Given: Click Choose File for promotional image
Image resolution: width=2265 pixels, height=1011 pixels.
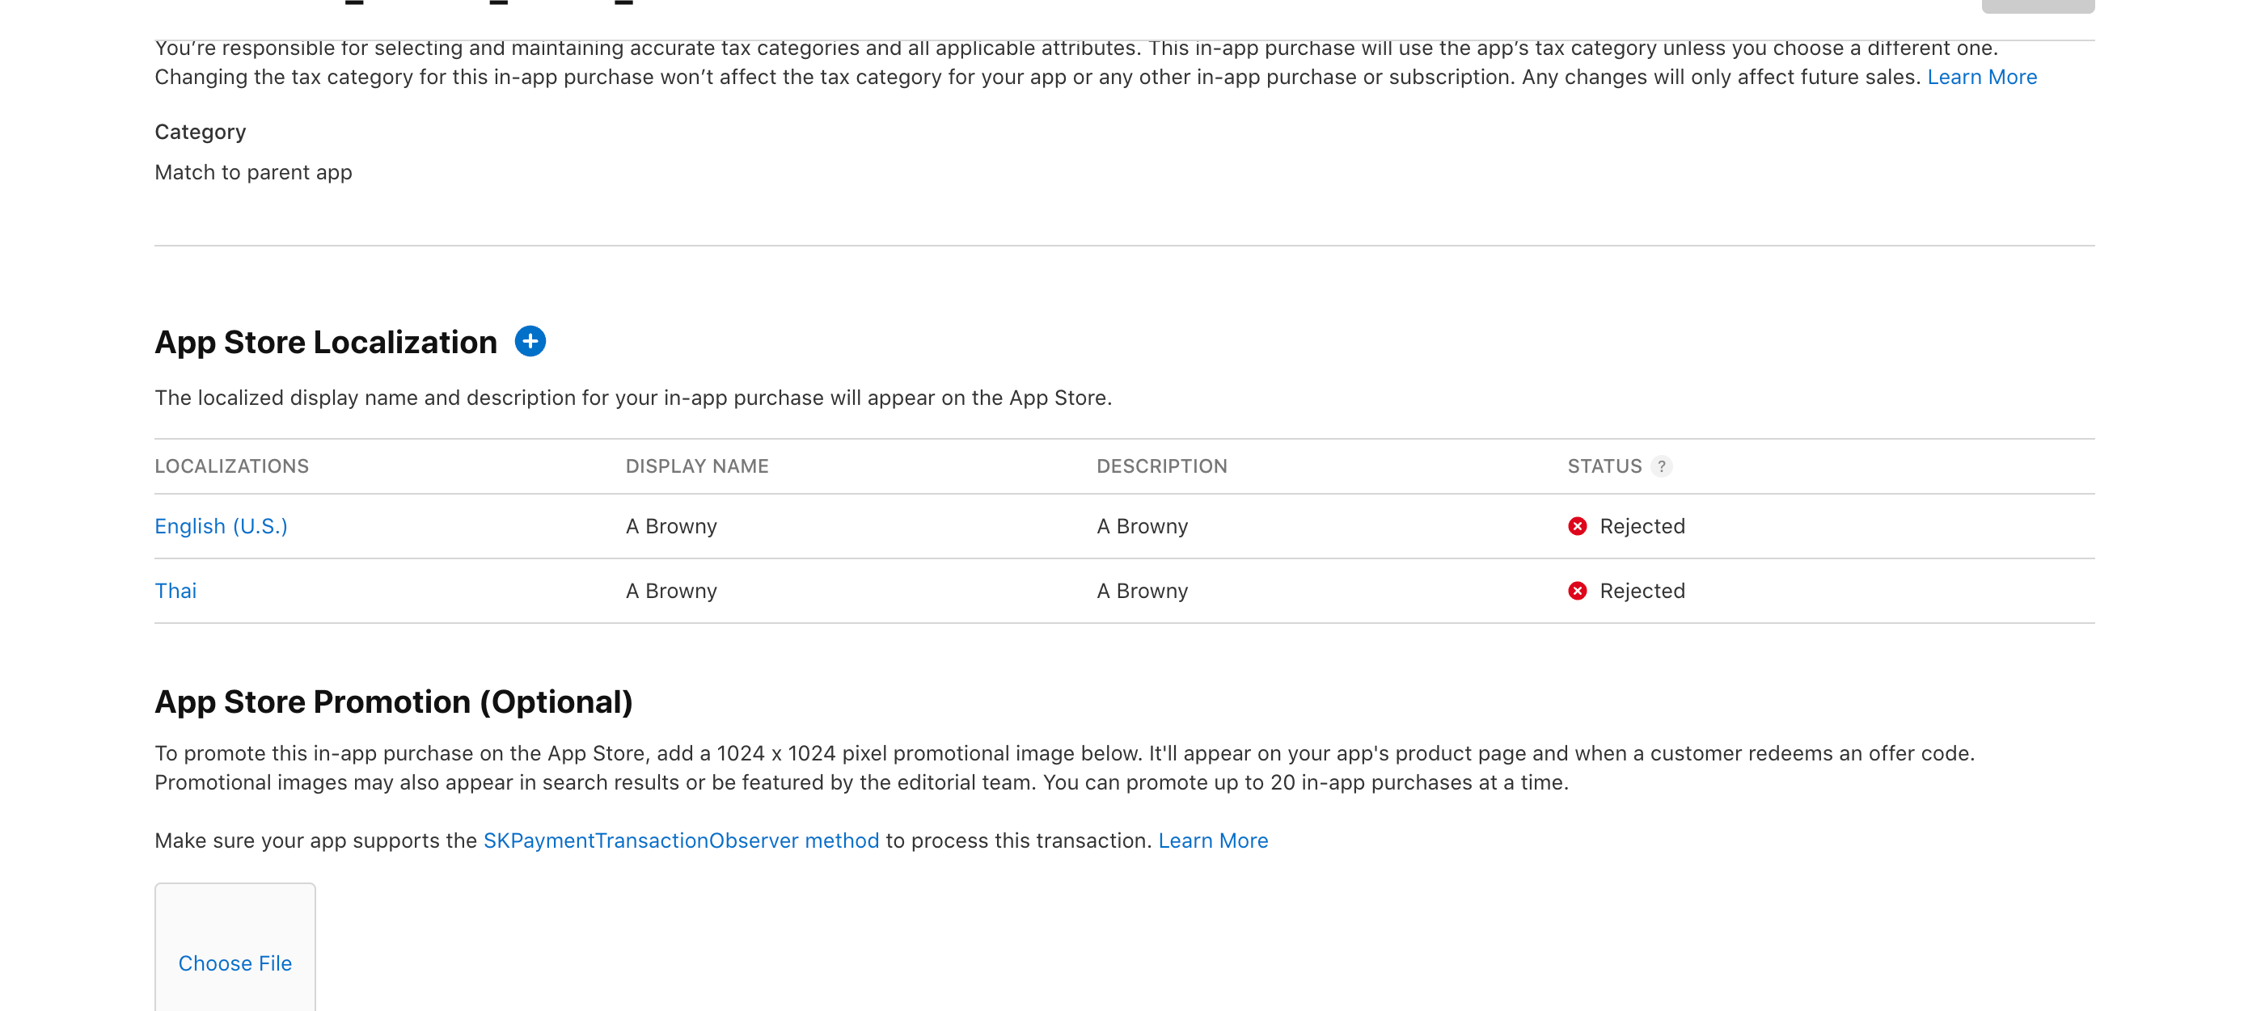Looking at the screenshot, I should coord(235,963).
